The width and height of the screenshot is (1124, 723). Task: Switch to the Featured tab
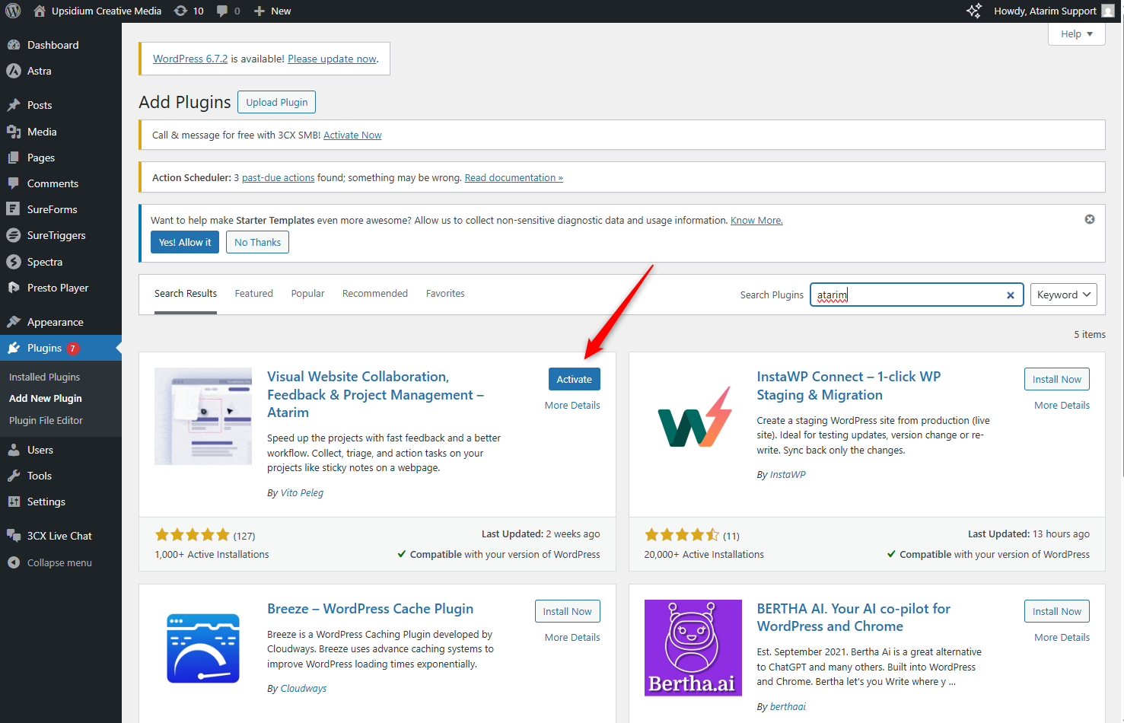coord(254,294)
